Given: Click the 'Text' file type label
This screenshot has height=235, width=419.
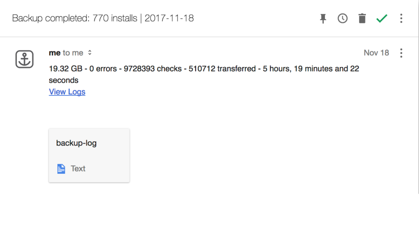Looking at the screenshot, I should 78,168.
